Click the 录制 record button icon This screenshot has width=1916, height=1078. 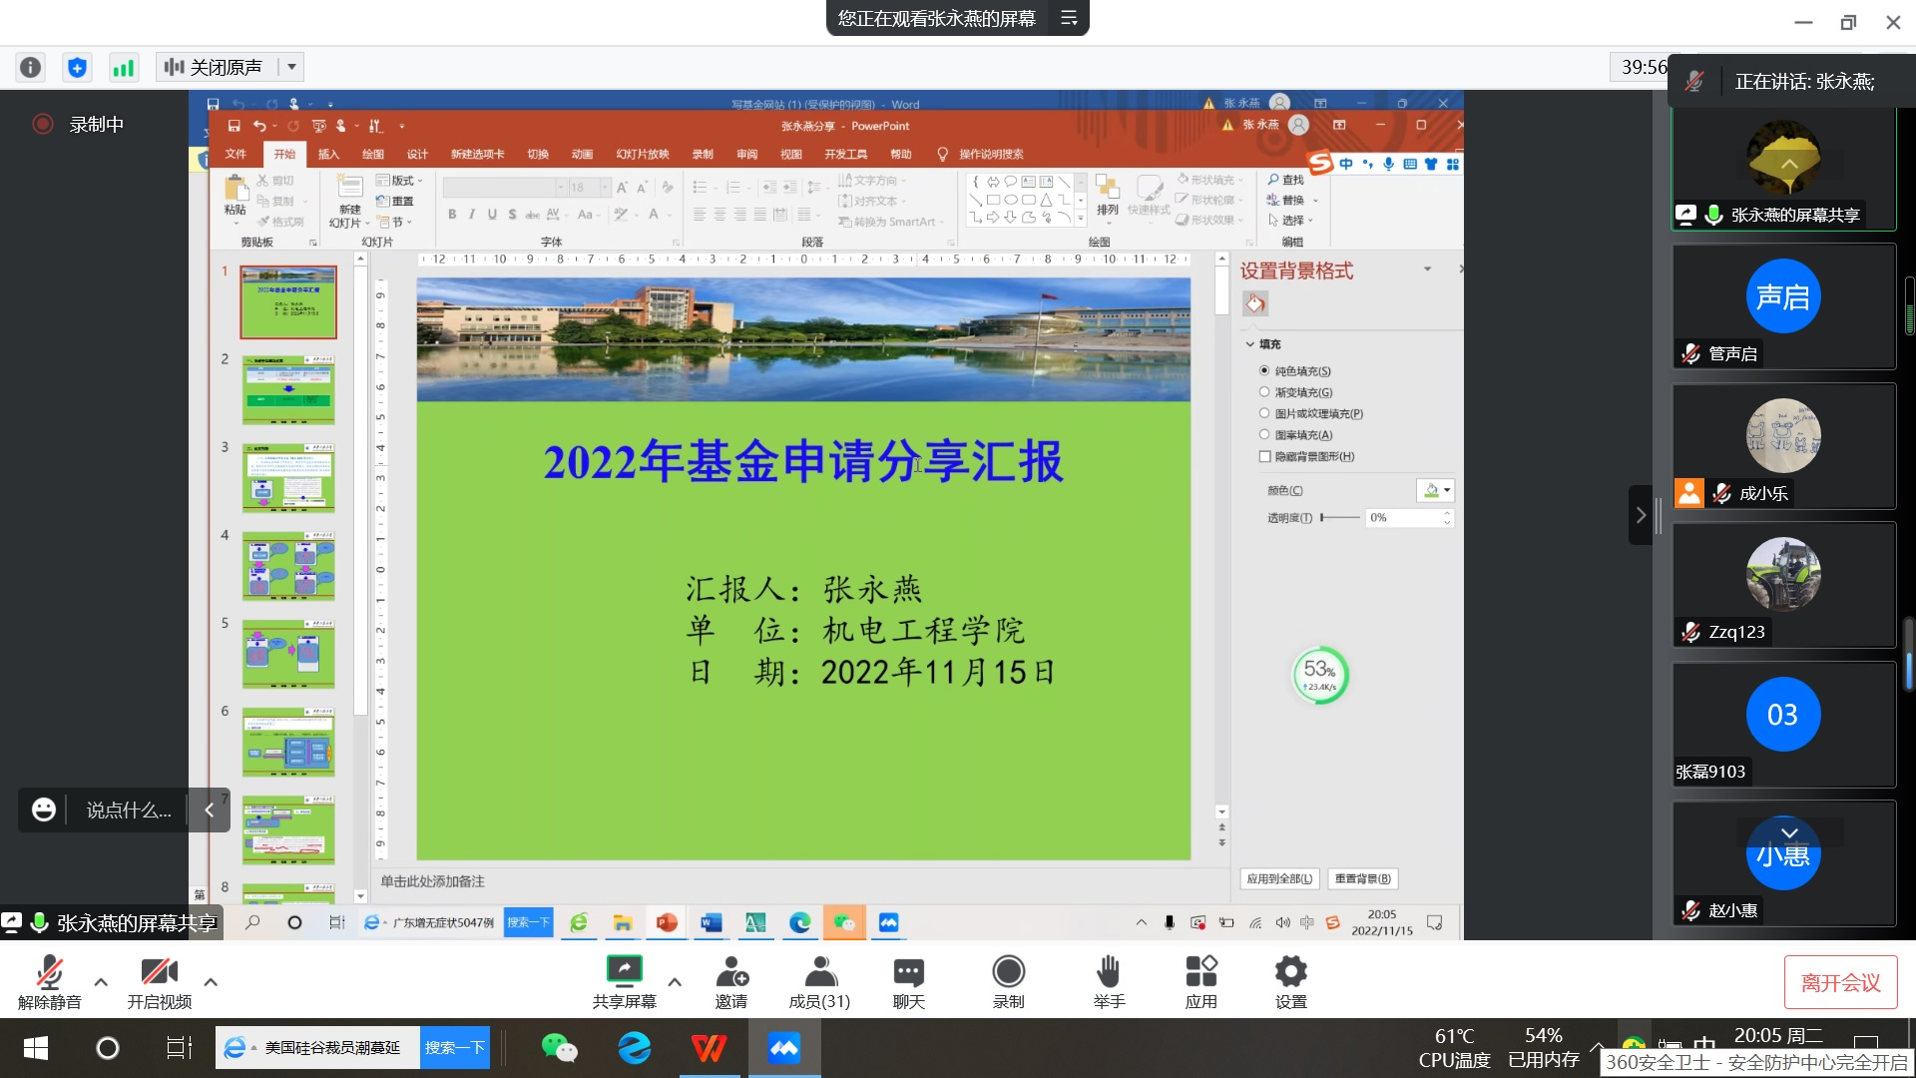(1008, 972)
